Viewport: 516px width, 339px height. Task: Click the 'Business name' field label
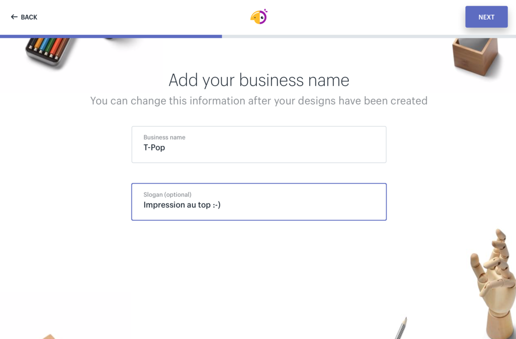click(x=164, y=137)
